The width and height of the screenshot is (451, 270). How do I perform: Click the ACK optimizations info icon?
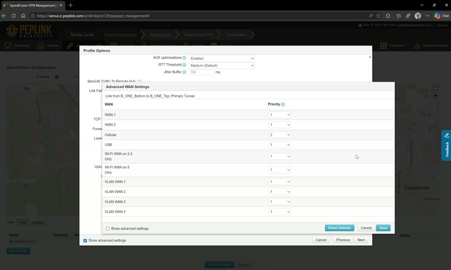coord(184,58)
